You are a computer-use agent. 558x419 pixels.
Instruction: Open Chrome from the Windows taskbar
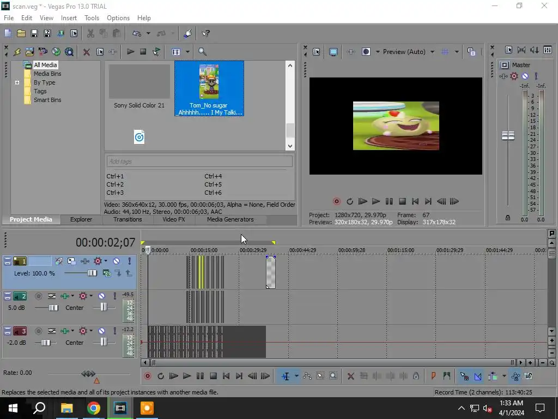(x=94, y=408)
